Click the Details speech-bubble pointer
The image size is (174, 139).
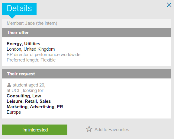click(x=12, y=17)
